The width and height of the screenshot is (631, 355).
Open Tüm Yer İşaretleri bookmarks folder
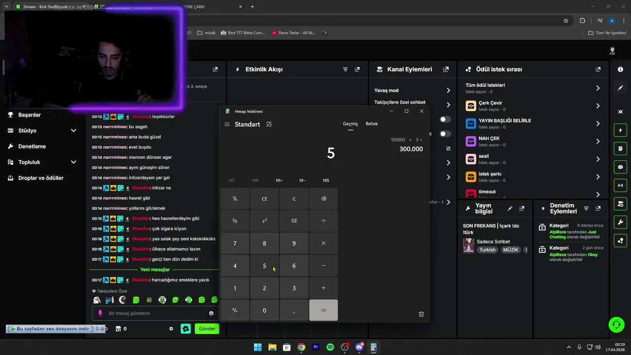[x=607, y=33]
